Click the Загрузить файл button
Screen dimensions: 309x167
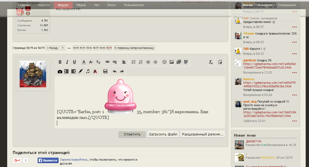[163, 134]
